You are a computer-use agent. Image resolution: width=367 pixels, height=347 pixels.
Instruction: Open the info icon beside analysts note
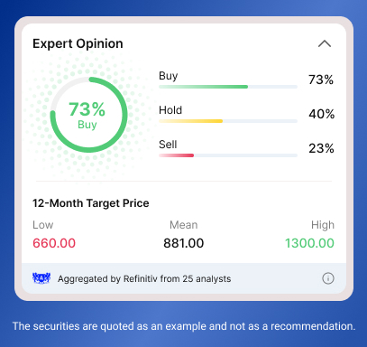pos(328,278)
